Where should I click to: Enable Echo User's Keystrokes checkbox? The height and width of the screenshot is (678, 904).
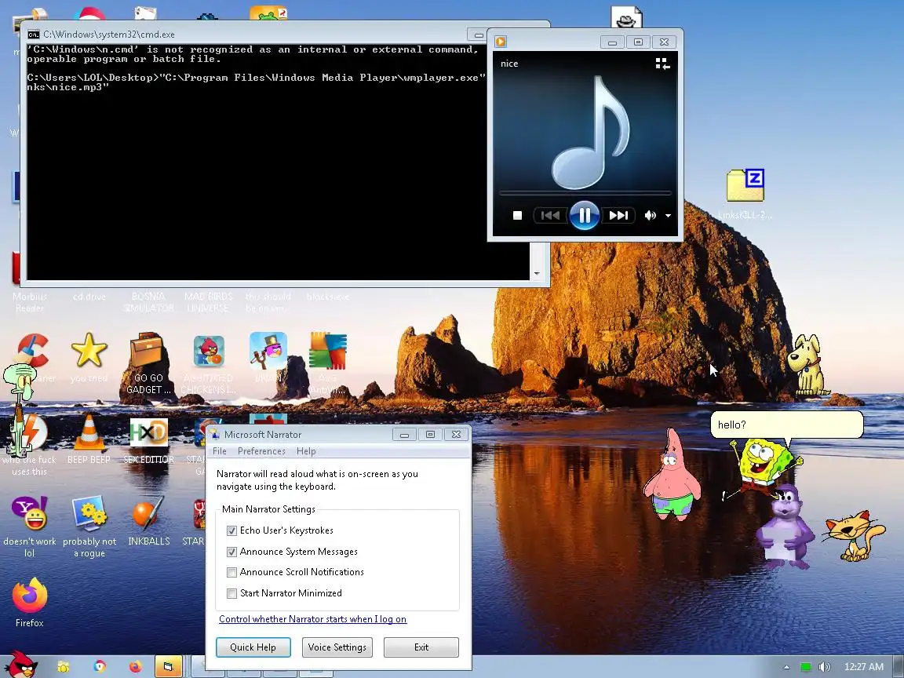pyautogui.click(x=231, y=530)
